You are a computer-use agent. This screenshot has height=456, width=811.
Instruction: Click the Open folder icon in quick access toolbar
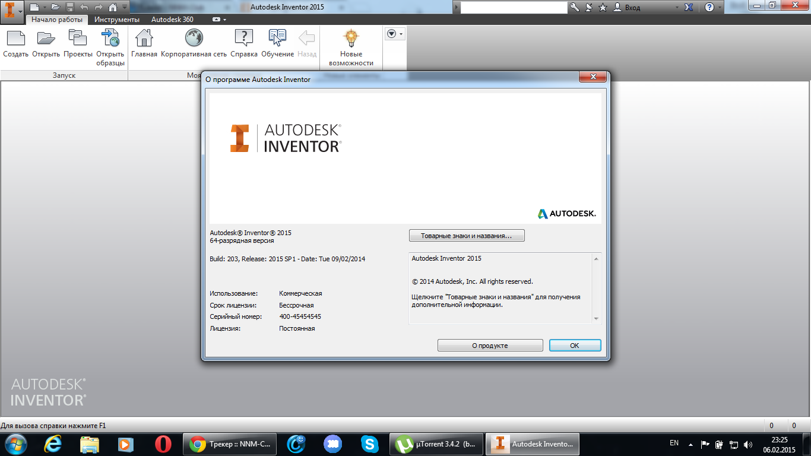56,7
